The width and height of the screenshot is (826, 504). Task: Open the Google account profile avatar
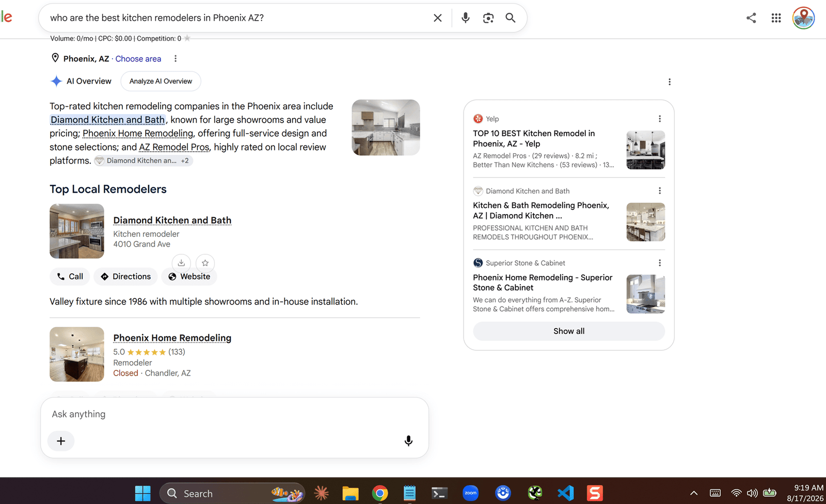point(803,18)
